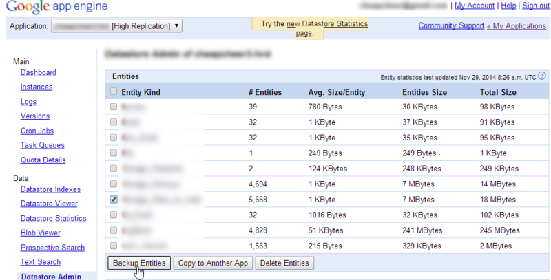This screenshot has width=551, height=280.
Task: Click the 'Total Size' column header
Action: (498, 92)
